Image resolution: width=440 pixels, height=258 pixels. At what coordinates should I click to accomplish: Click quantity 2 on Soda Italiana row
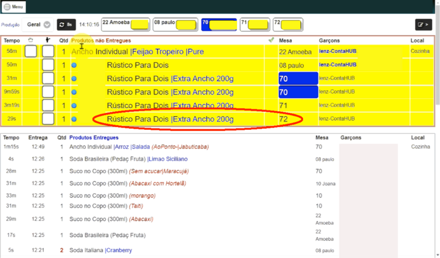(x=62, y=250)
